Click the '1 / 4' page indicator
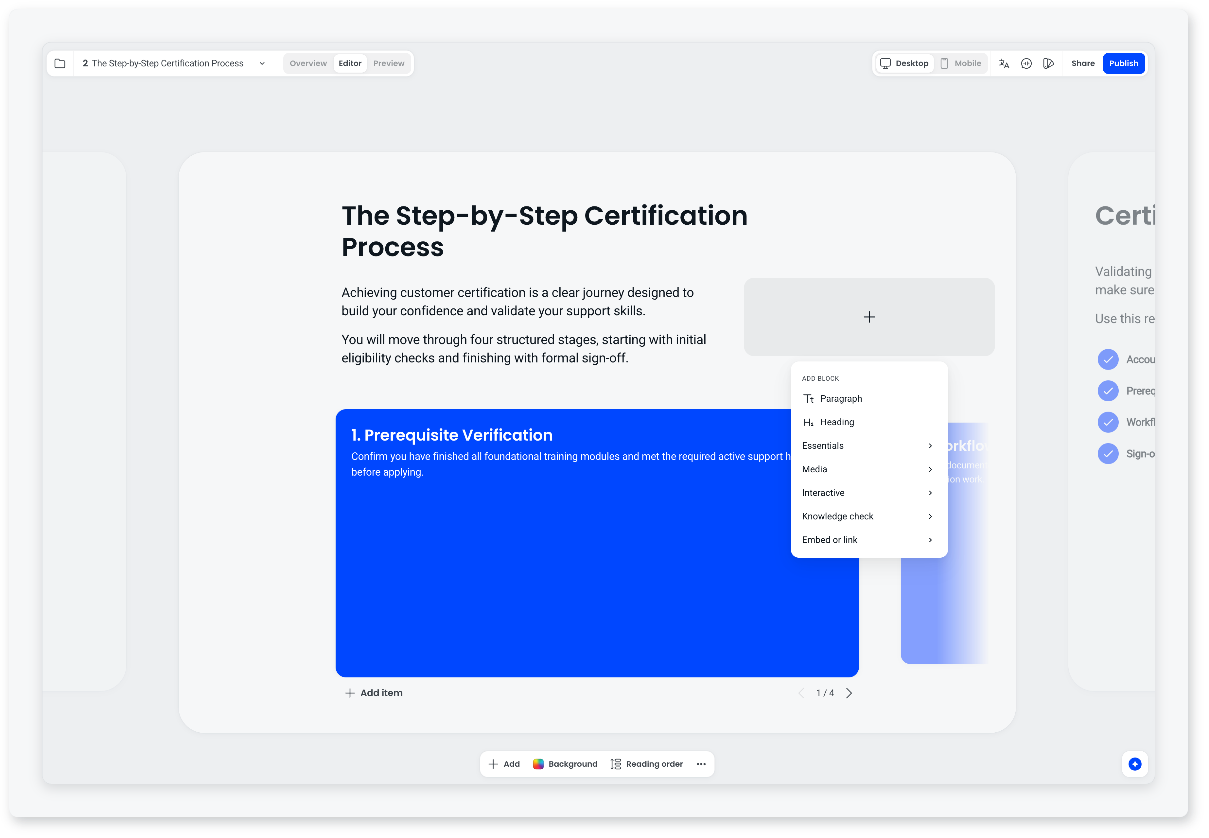Screen dimensions: 1209x838 pyautogui.click(x=825, y=693)
